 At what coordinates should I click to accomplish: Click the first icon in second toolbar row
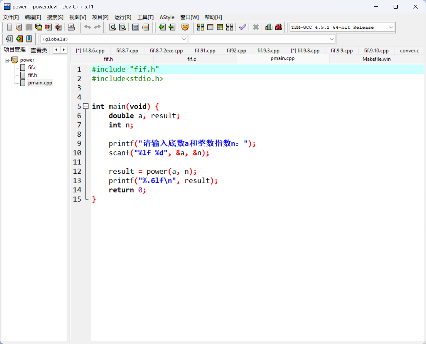[9, 39]
